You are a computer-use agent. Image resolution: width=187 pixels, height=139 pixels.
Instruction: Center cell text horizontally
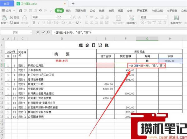click(91, 22)
